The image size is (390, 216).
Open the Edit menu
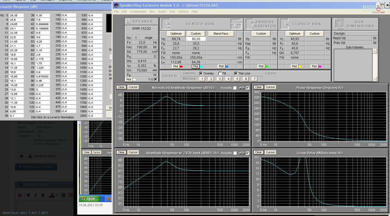click(124, 11)
